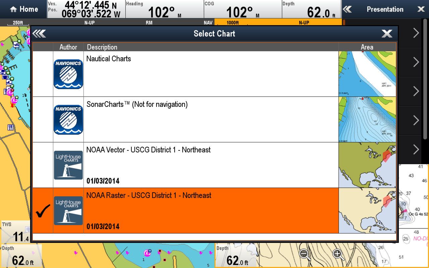Go to the Home screen
The height and width of the screenshot is (268, 429).
(23, 9)
